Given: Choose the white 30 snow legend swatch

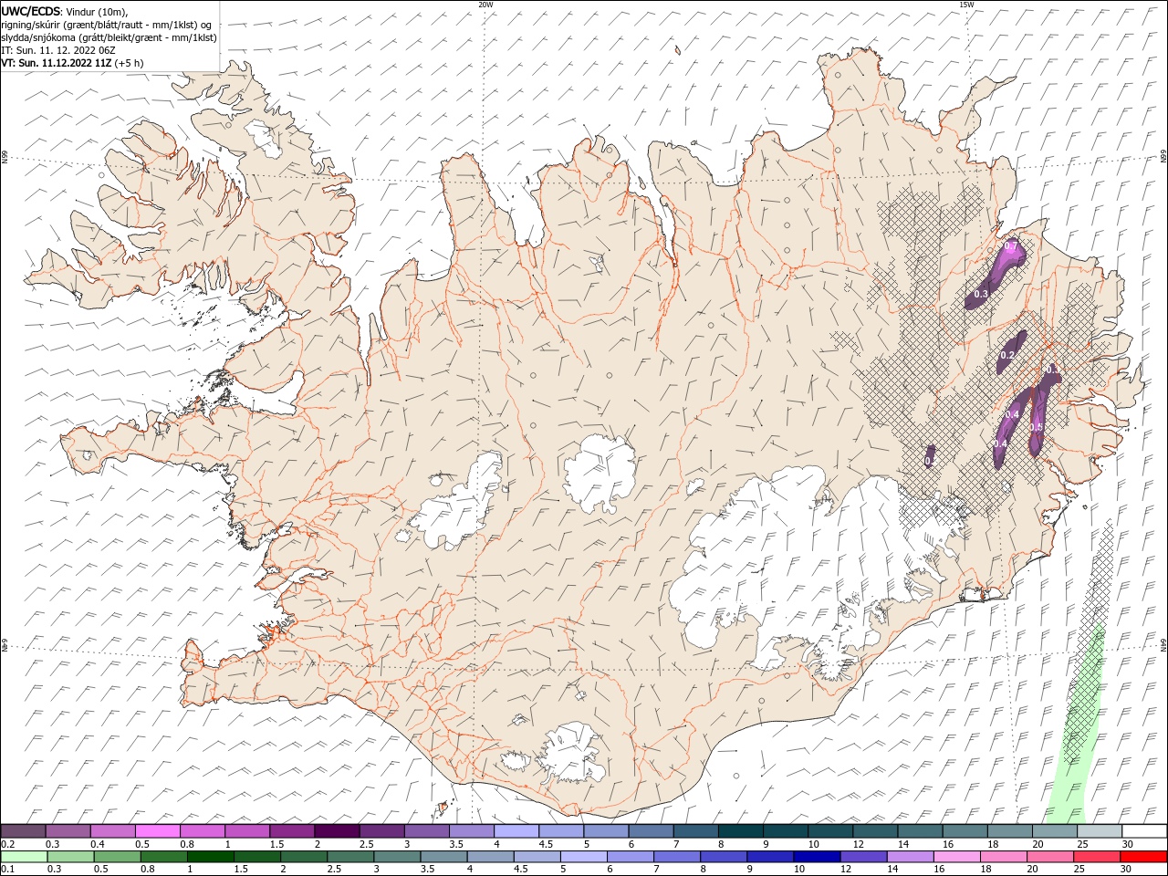Looking at the screenshot, I should click(1143, 831).
